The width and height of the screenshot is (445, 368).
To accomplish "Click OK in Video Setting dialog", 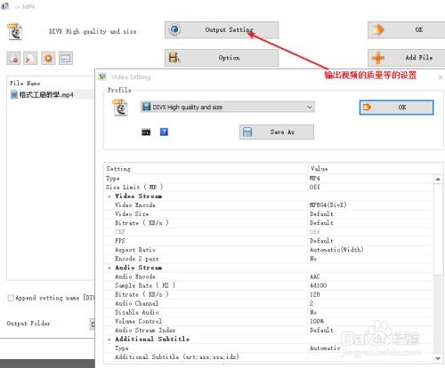I will [396, 108].
